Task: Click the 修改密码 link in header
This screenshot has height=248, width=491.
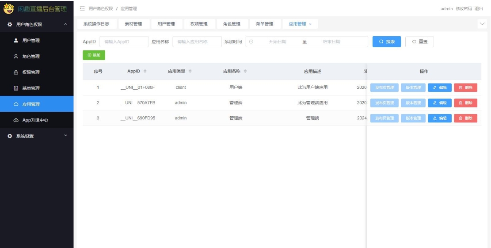Action: 464,9
